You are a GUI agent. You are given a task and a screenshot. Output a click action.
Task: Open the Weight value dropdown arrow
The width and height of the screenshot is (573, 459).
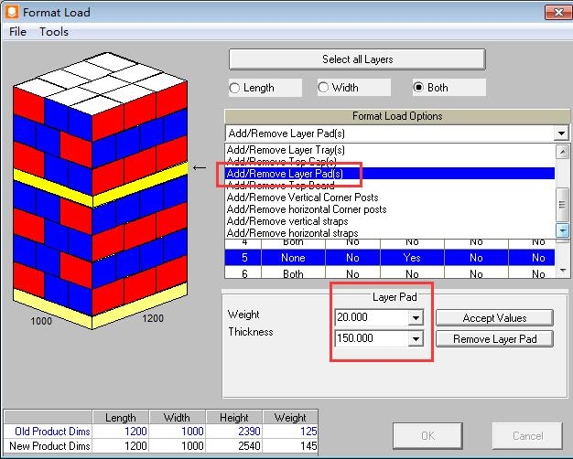[x=416, y=317]
